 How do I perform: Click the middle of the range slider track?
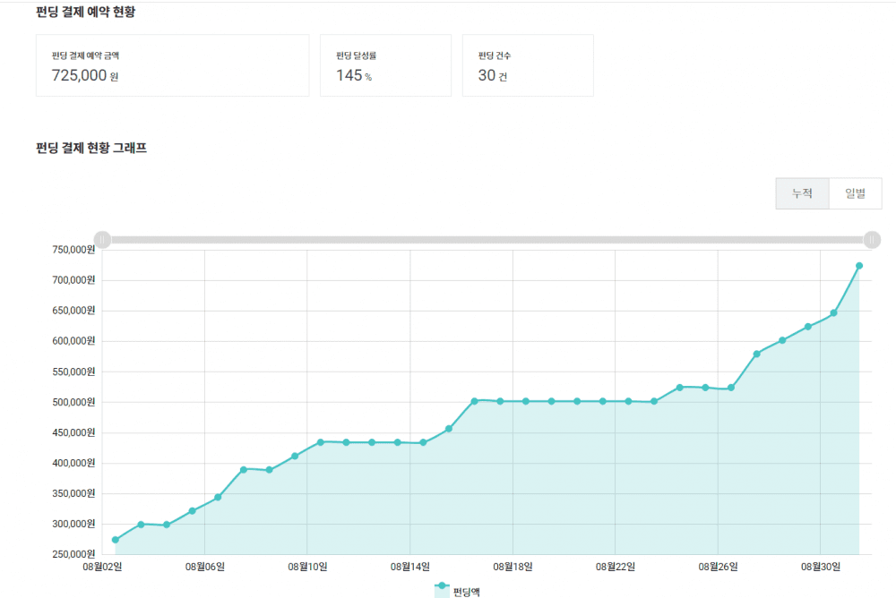(487, 240)
